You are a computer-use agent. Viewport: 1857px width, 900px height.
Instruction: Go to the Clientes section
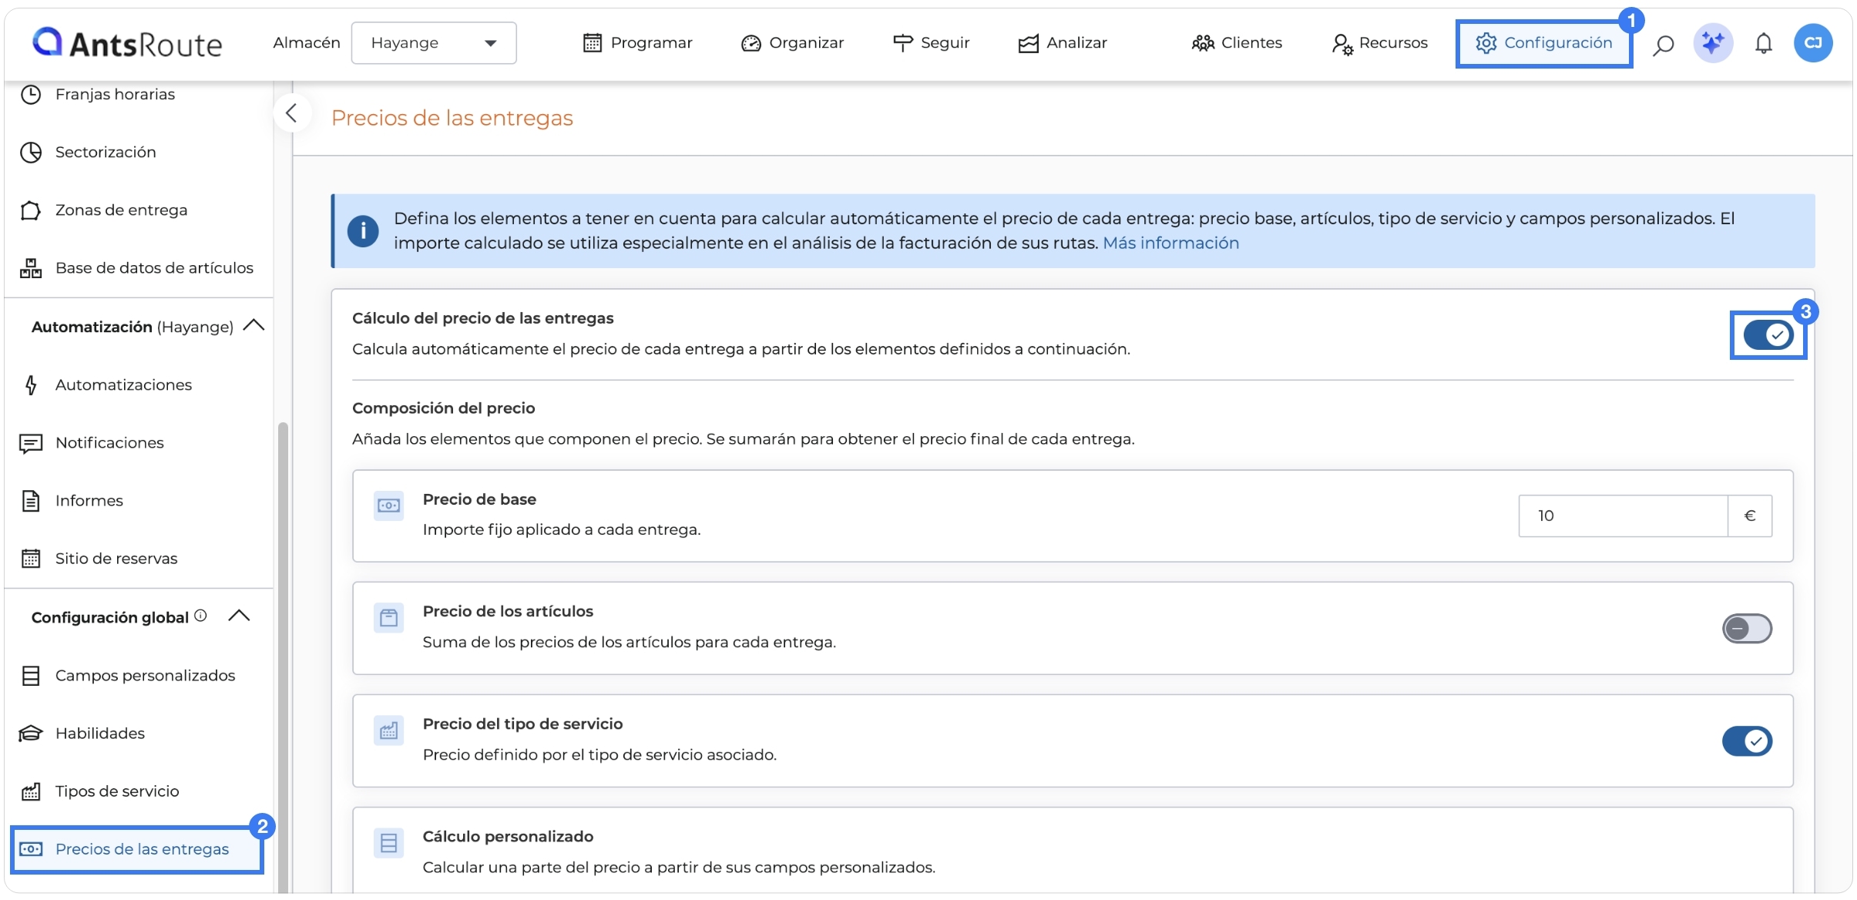click(1237, 43)
